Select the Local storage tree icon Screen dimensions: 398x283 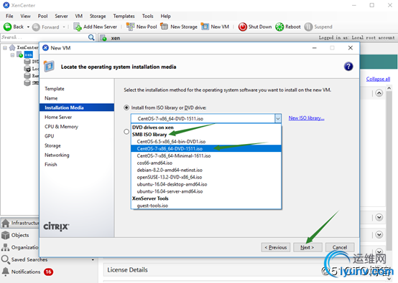(27, 69)
